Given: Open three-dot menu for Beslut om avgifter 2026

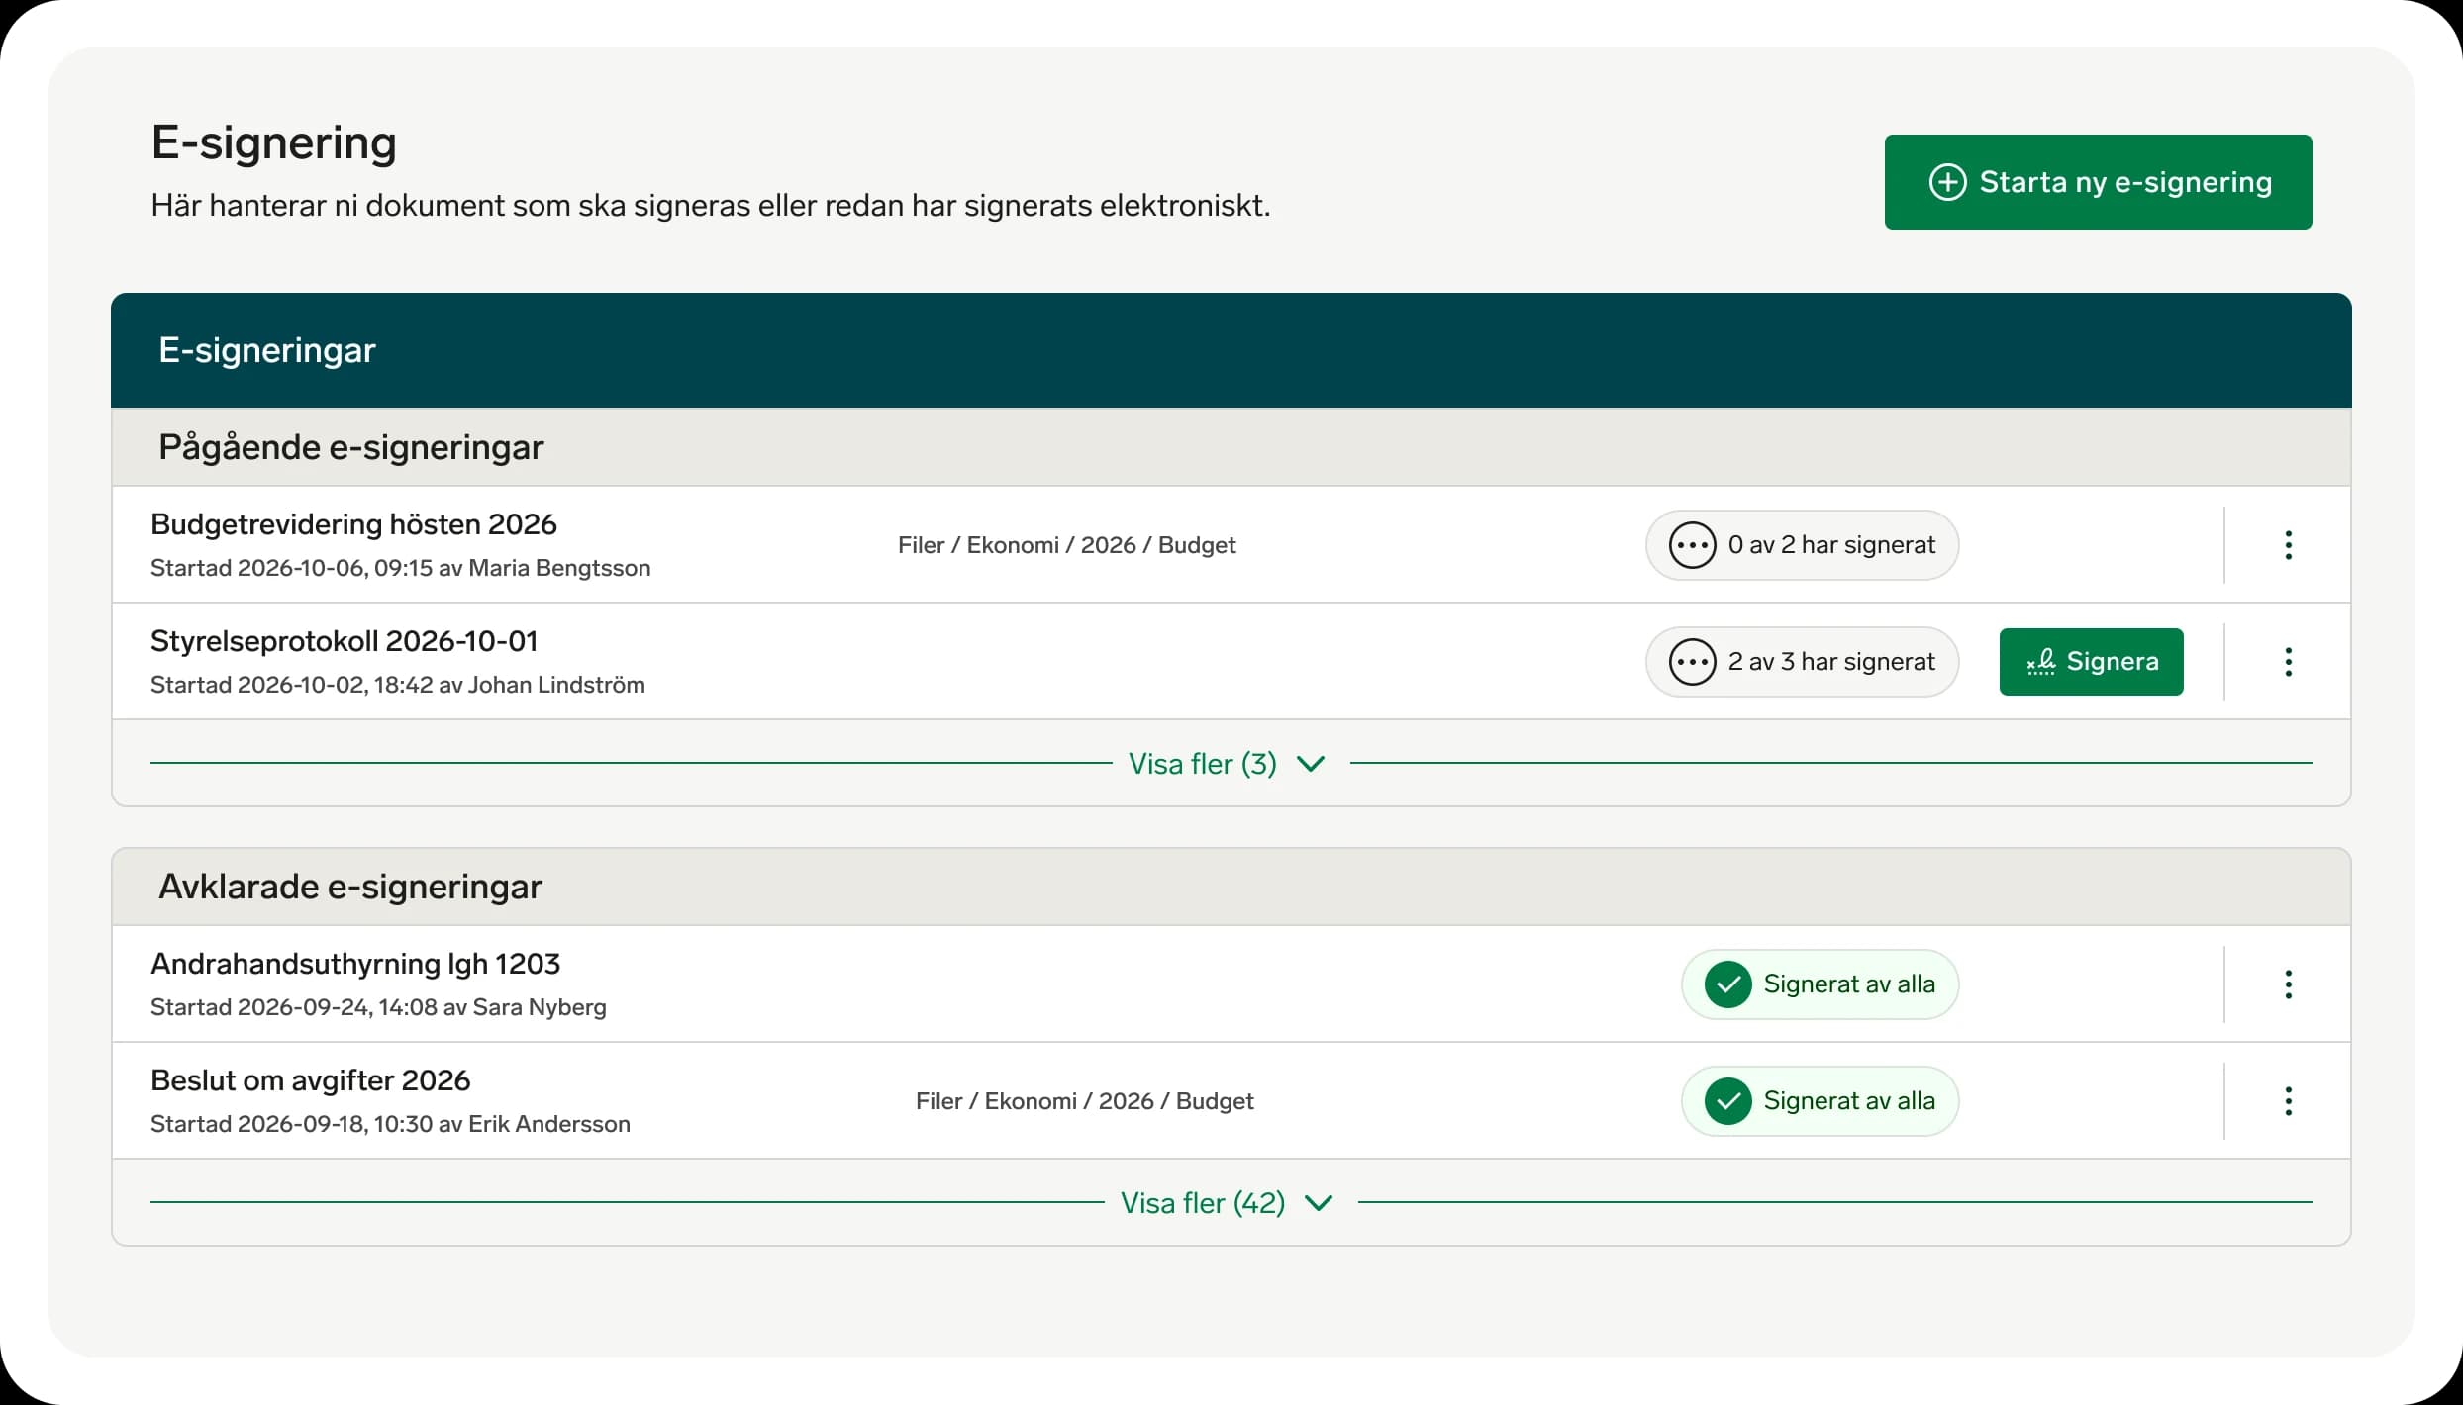Looking at the screenshot, I should click(2288, 1101).
